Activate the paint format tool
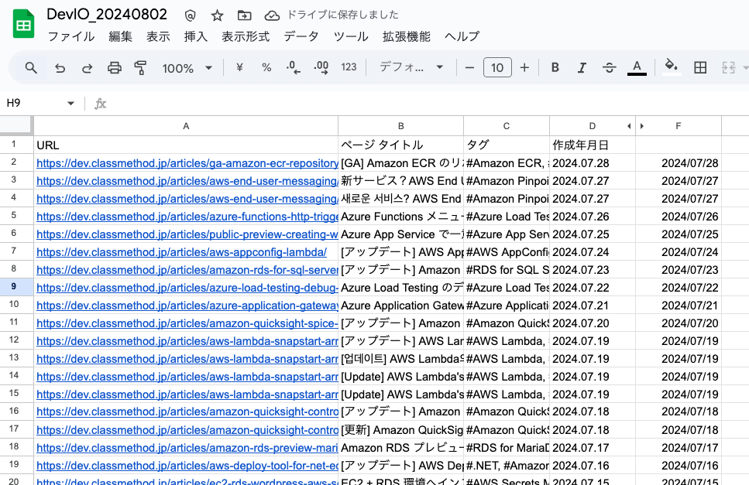The height and width of the screenshot is (485, 749). pyautogui.click(x=140, y=68)
